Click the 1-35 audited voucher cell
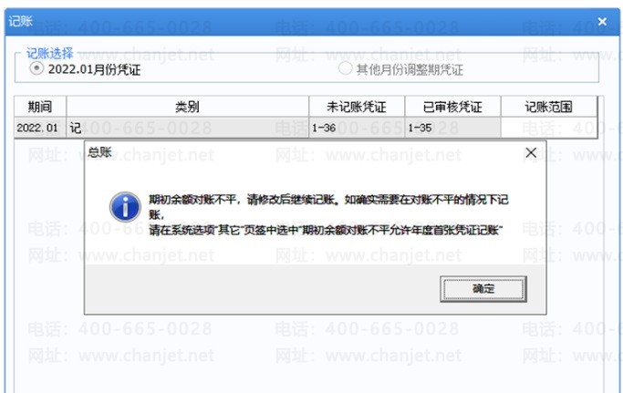This screenshot has height=393, width=623. 452,128
